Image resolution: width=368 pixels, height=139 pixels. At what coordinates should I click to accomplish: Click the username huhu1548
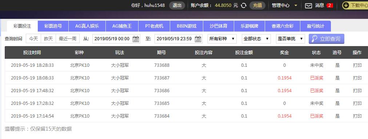155,5
